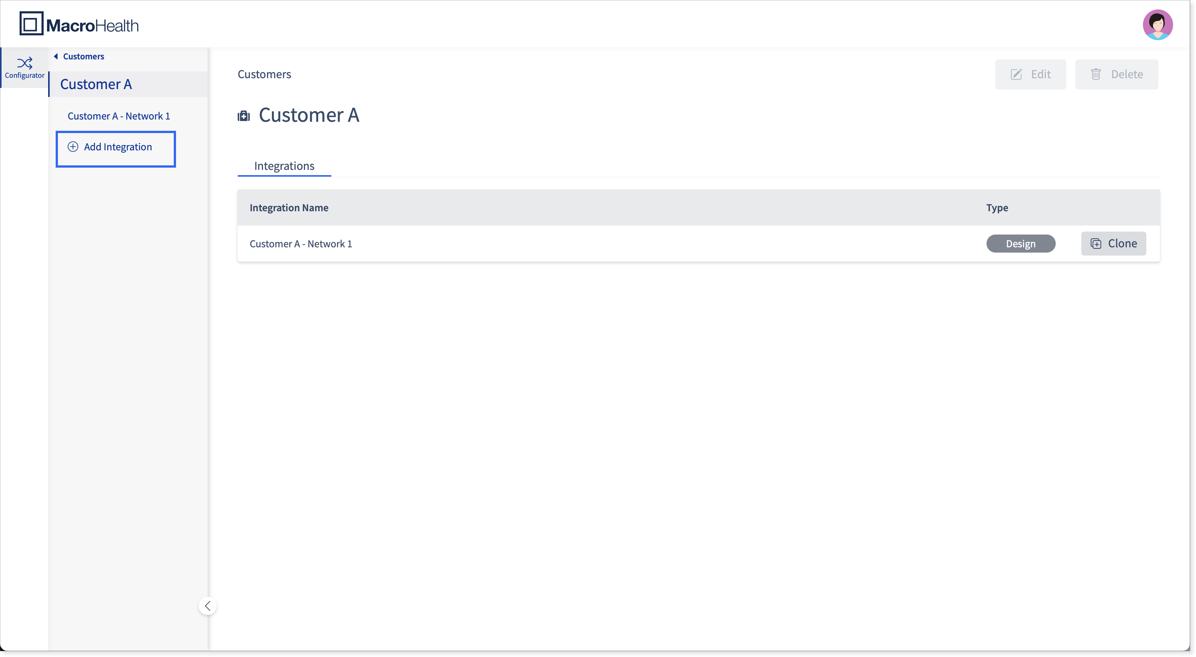Image resolution: width=1196 pixels, height=657 pixels.
Task: Click the Customer A - Network 1 table row
Action: 698,244
